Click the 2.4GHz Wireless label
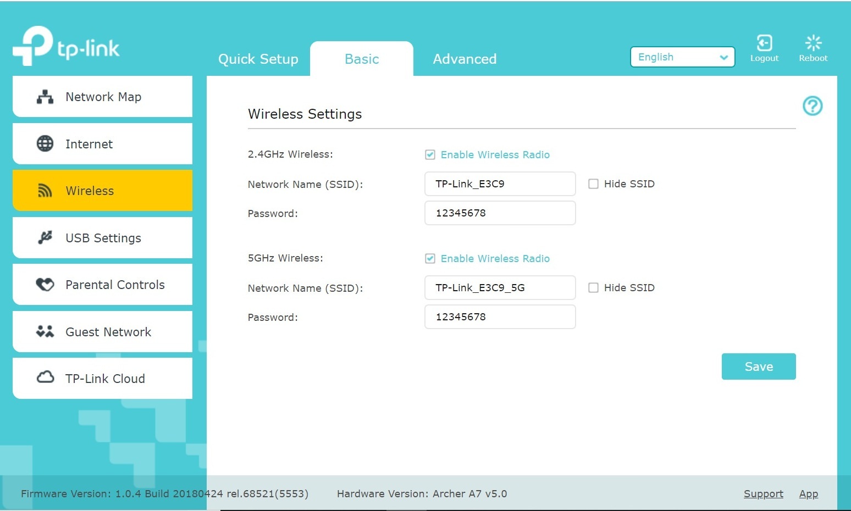Screen dimensions: 851x511 [x=290, y=154]
